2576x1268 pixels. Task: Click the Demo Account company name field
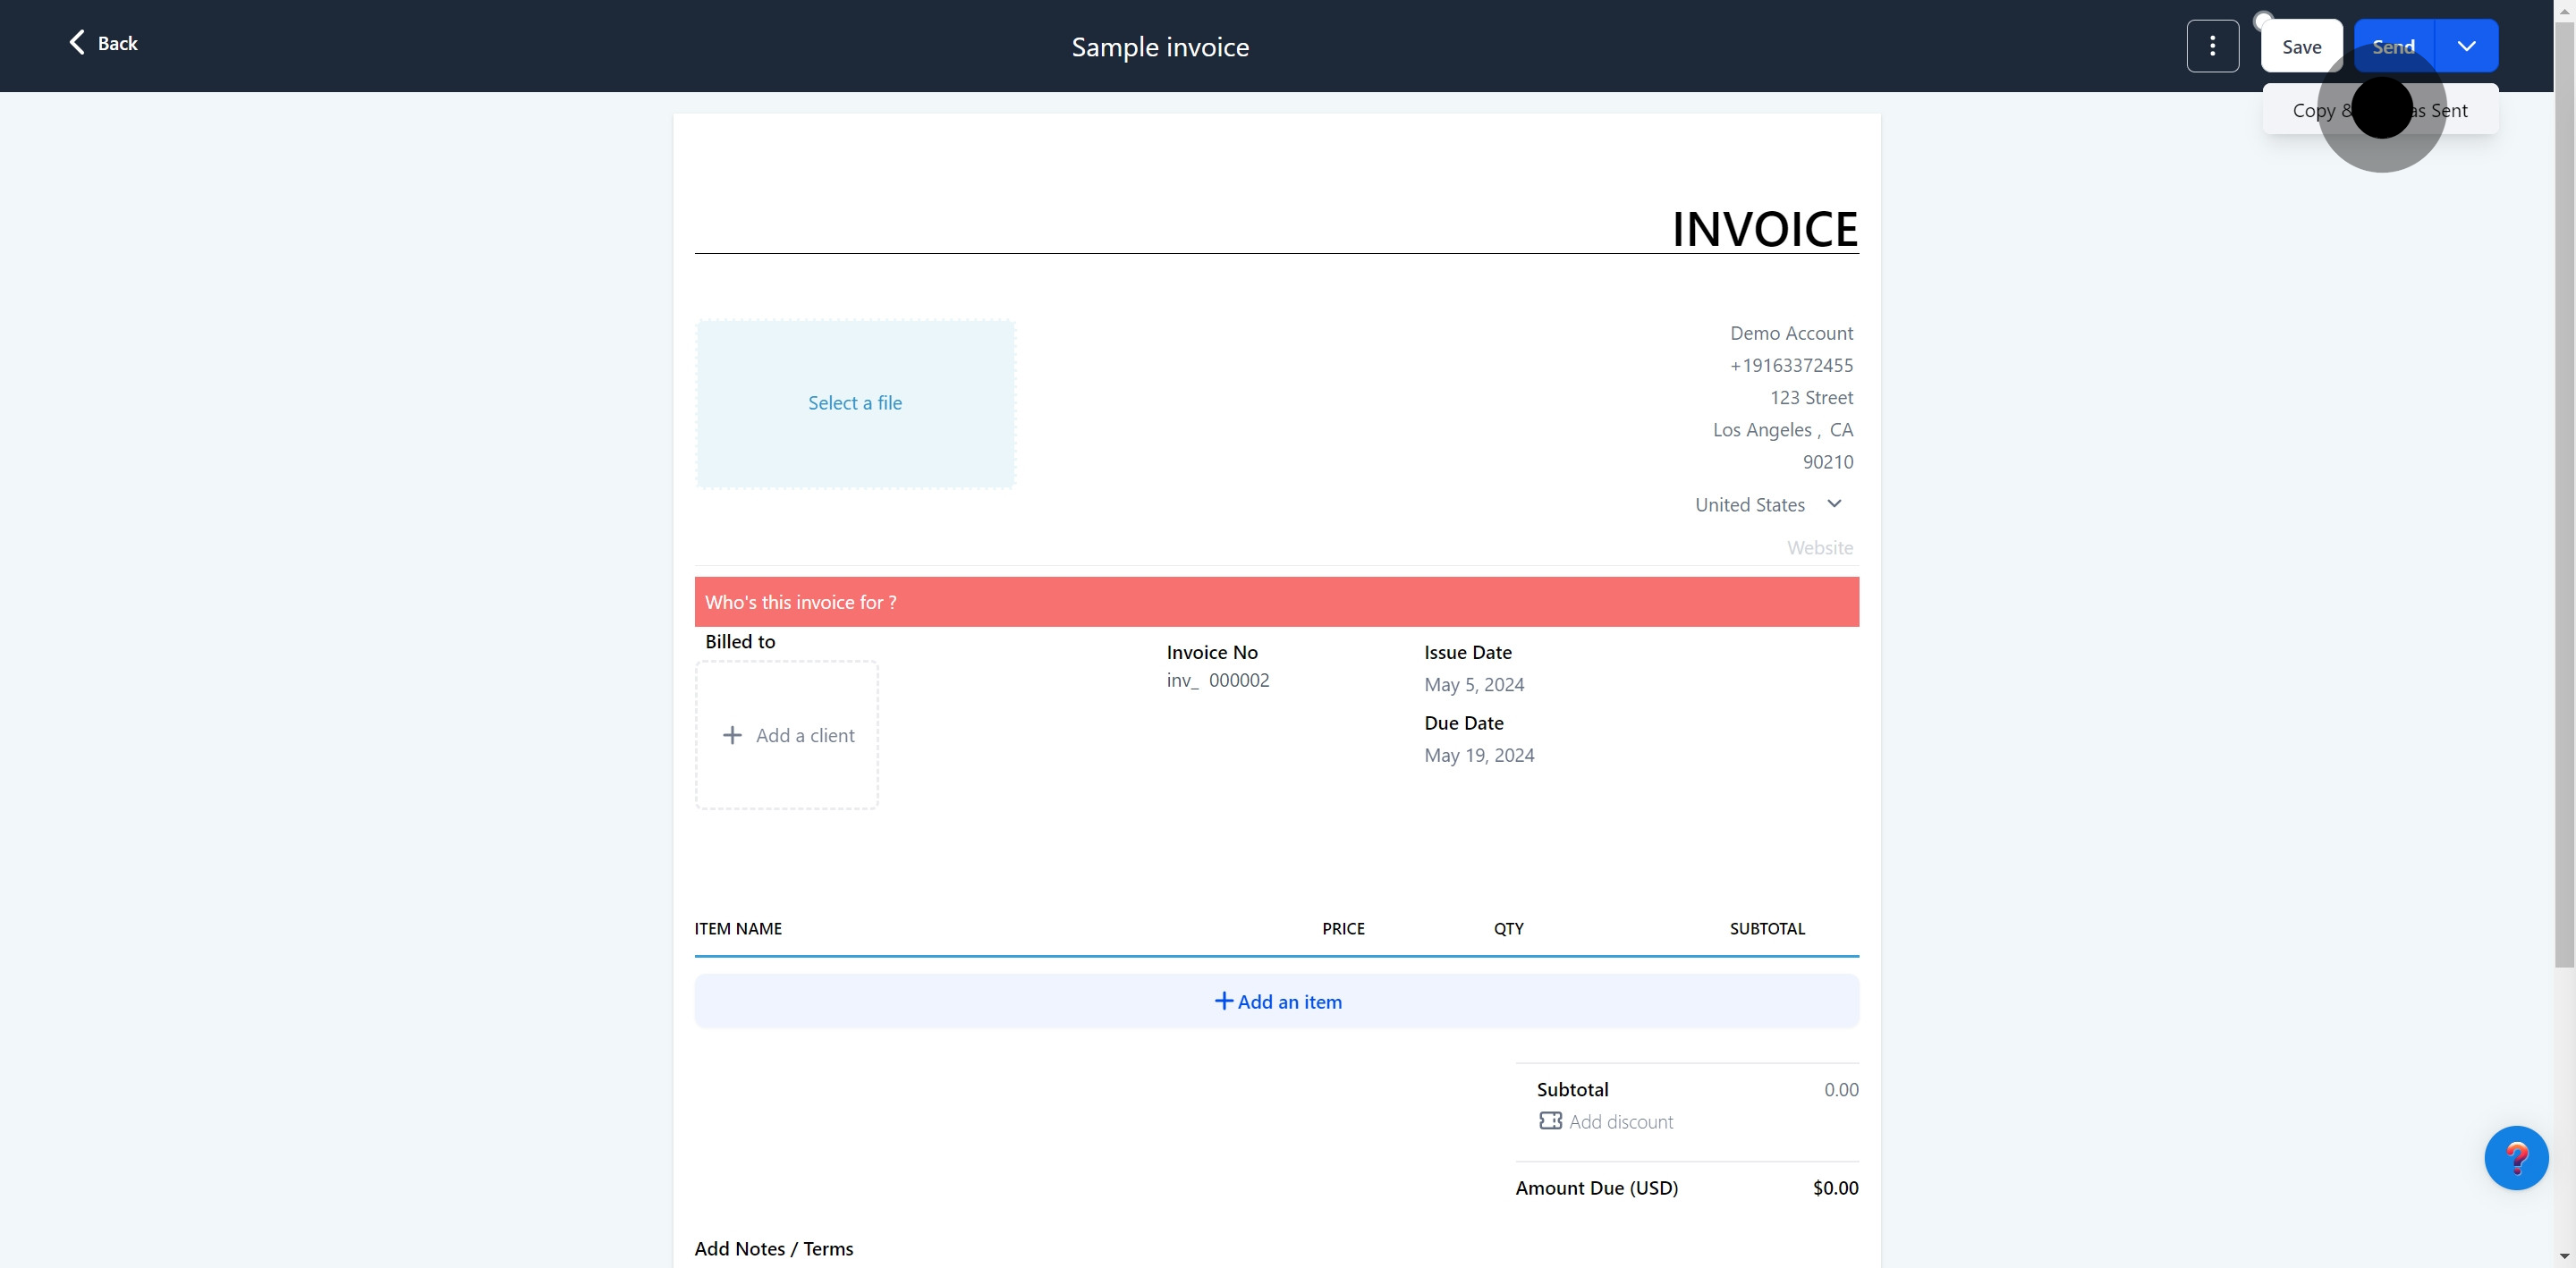coord(1790,333)
